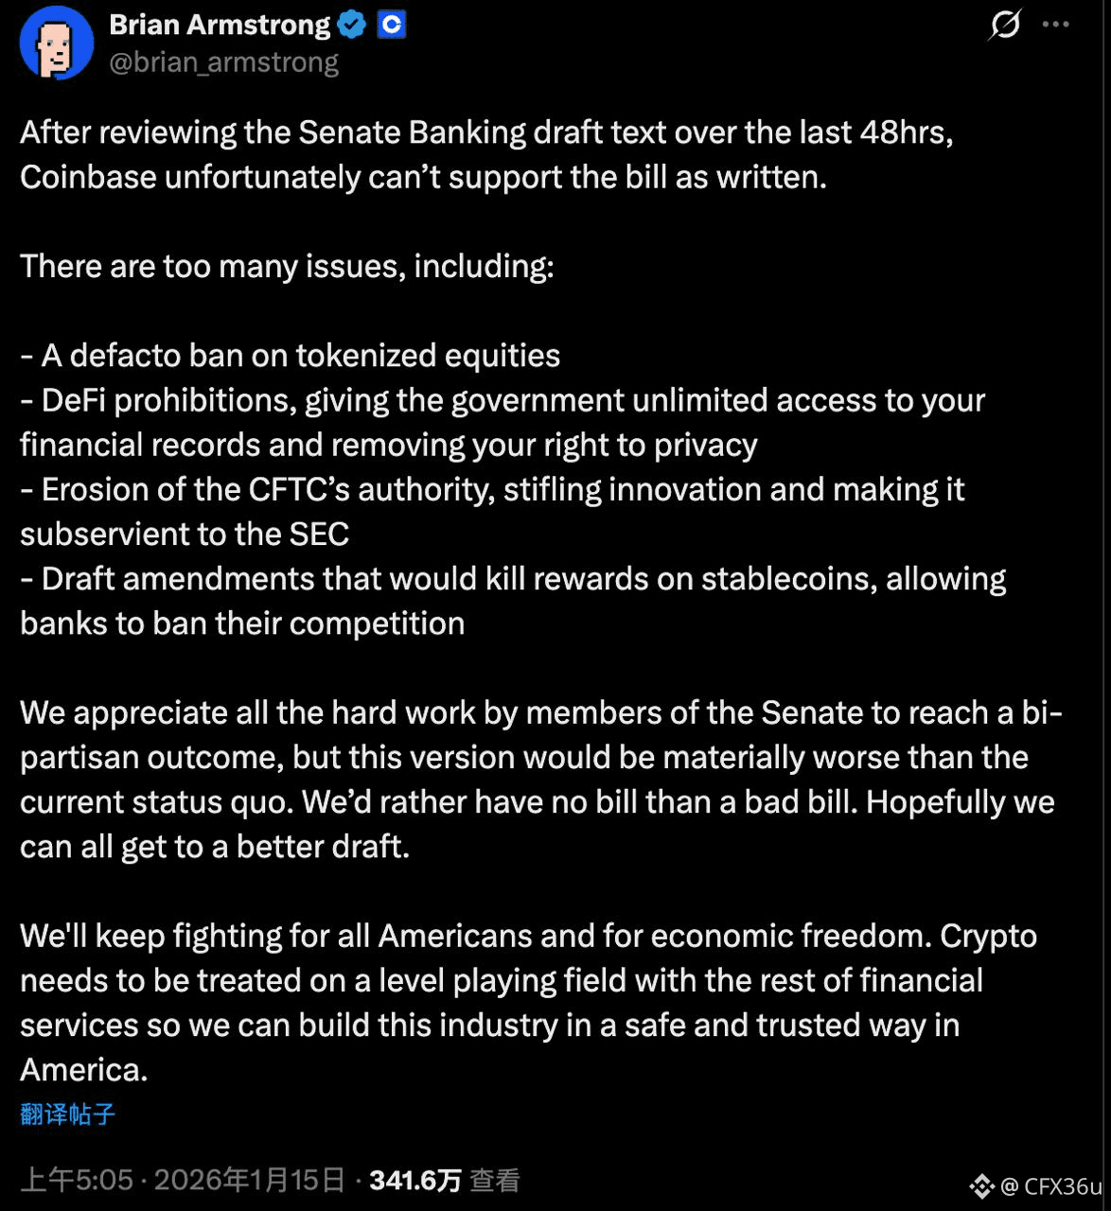Click the Grok icon beside the ellipsis
The image size is (1111, 1211).
(1004, 26)
